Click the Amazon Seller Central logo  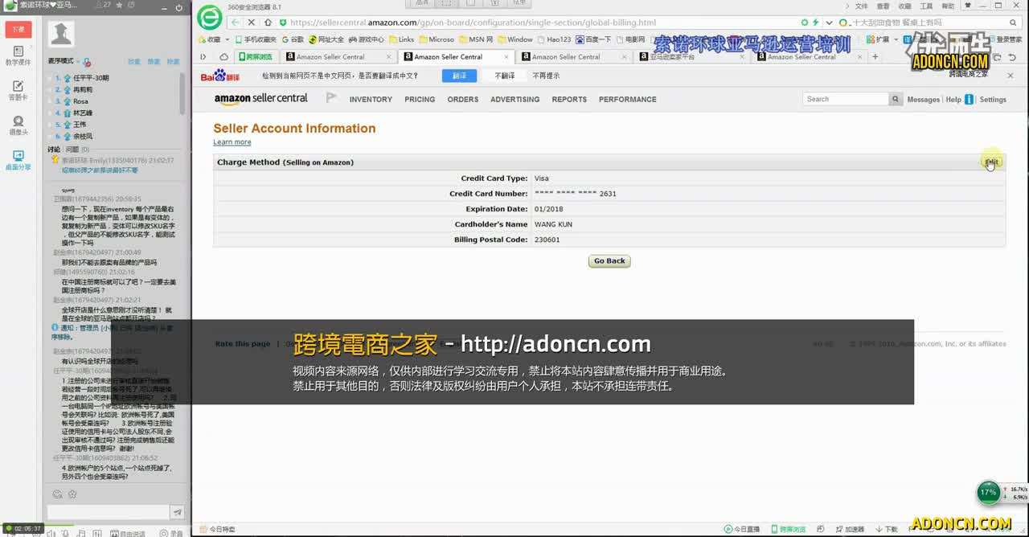pos(261,99)
